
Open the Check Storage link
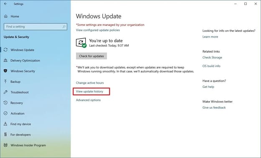point(212,57)
